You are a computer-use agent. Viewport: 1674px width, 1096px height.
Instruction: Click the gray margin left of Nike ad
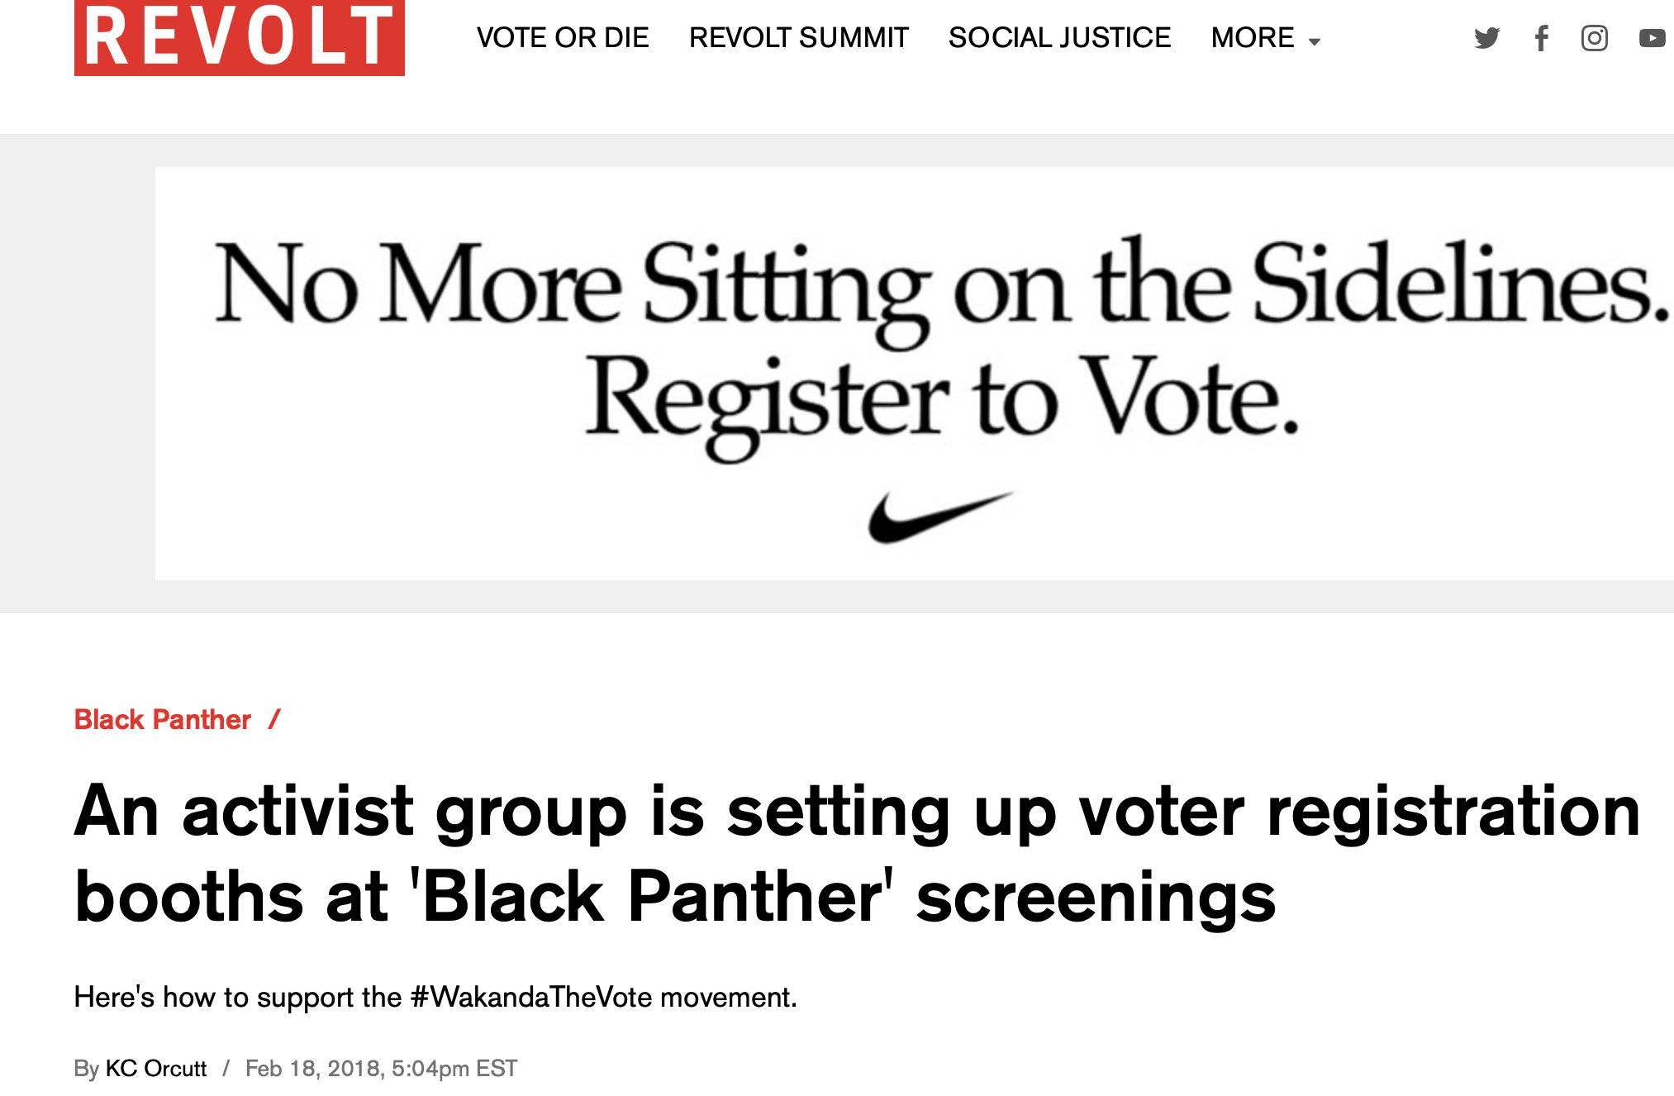(x=77, y=374)
